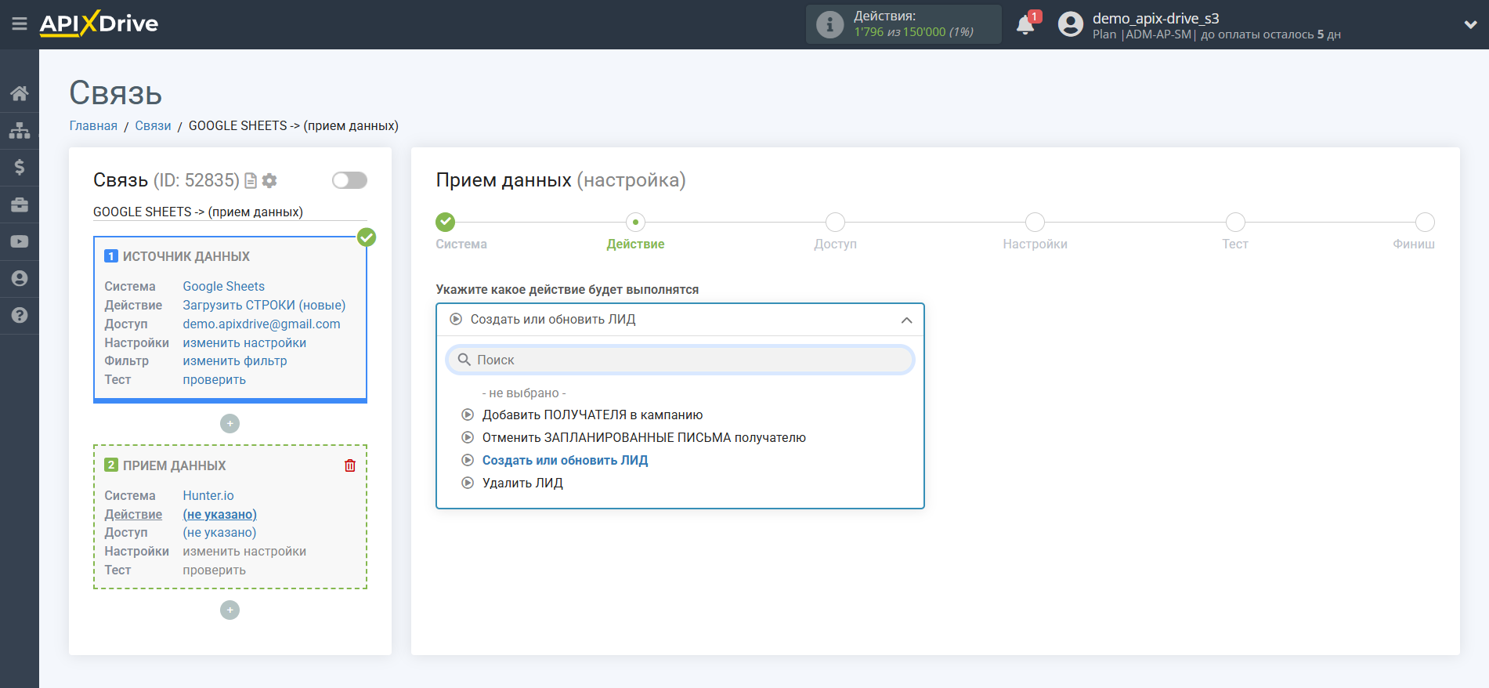Go to the Настройки step

(x=1035, y=223)
